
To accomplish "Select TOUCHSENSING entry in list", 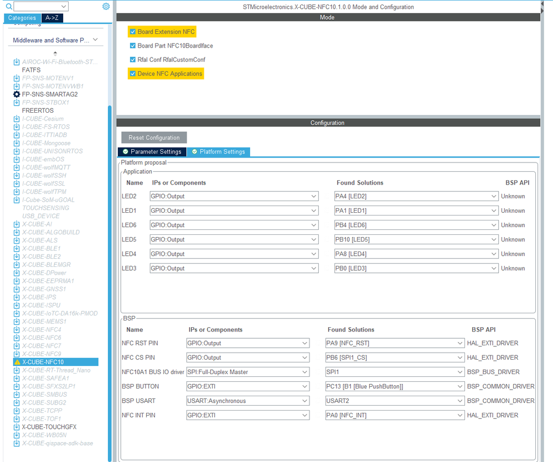I will click(45, 208).
